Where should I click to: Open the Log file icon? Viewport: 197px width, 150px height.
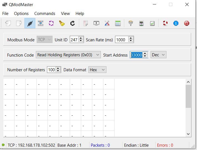(86, 23)
